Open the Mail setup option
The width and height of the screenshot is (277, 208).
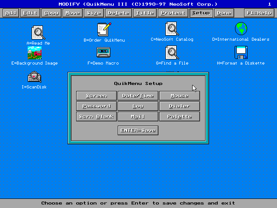pyautogui.click(x=138, y=117)
